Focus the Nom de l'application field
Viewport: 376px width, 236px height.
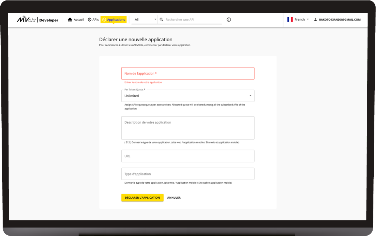coord(188,74)
